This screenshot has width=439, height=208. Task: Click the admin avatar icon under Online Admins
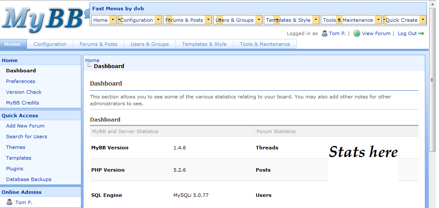point(9,202)
